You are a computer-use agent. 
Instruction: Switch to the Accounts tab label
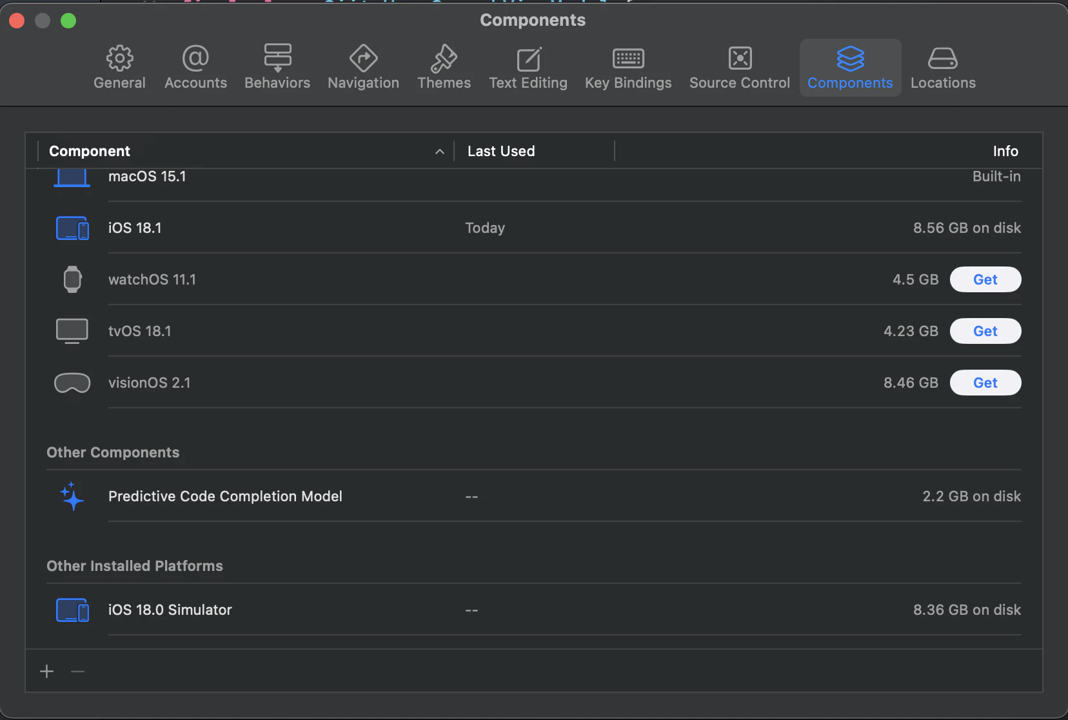pyautogui.click(x=195, y=83)
